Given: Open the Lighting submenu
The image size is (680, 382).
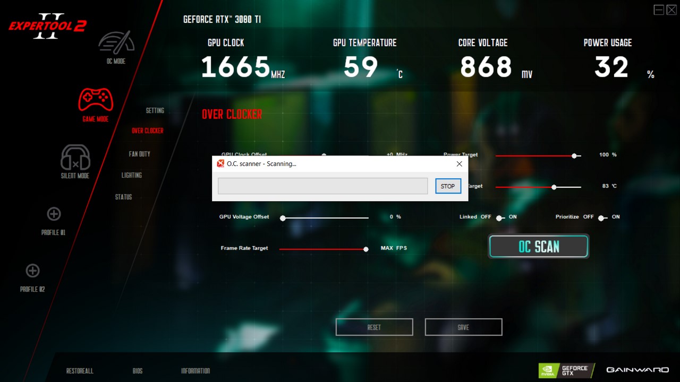Looking at the screenshot, I should [132, 175].
